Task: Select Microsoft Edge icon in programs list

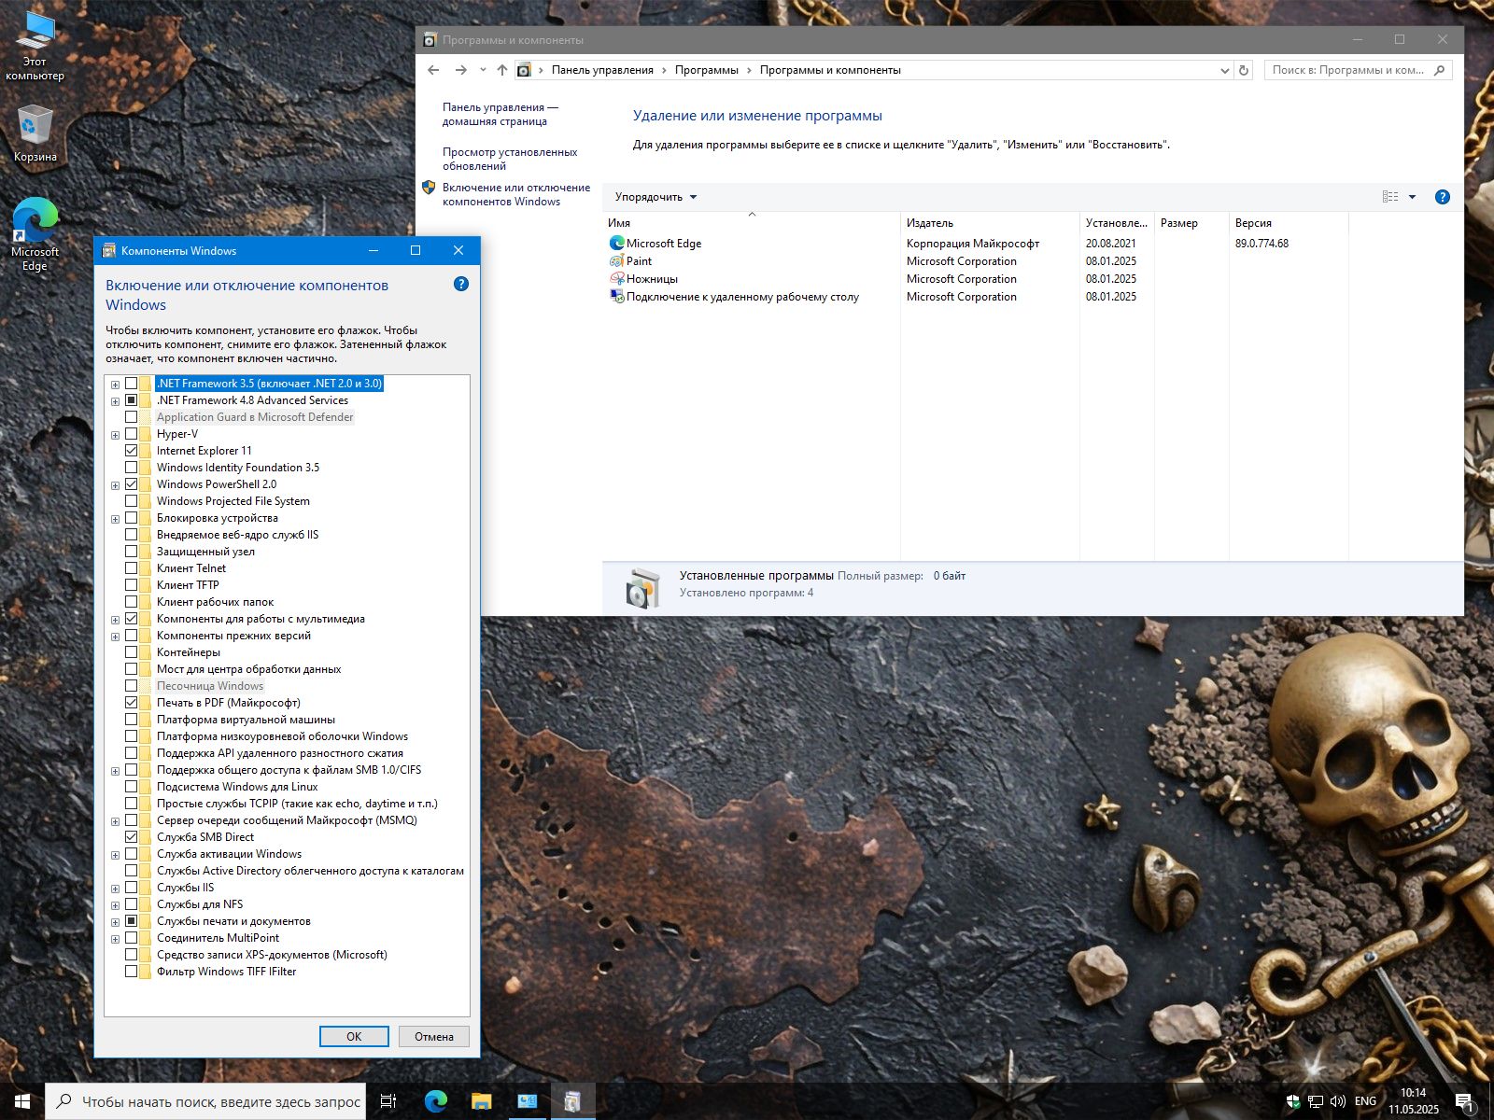Action: coord(616,243)
